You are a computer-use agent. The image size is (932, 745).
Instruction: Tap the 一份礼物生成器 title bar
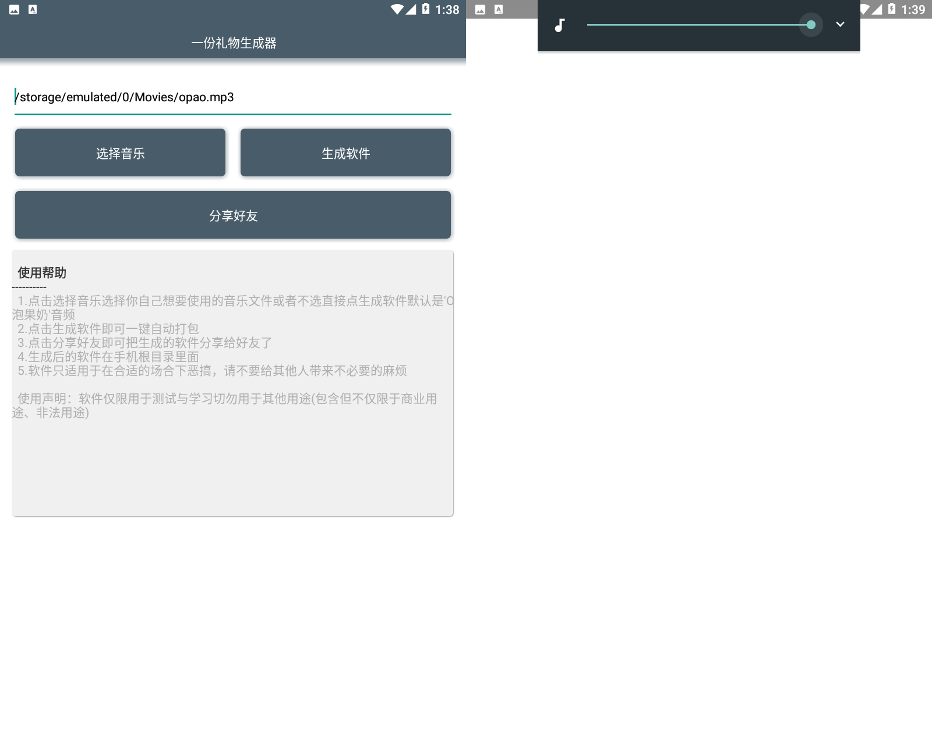point(233,43)
